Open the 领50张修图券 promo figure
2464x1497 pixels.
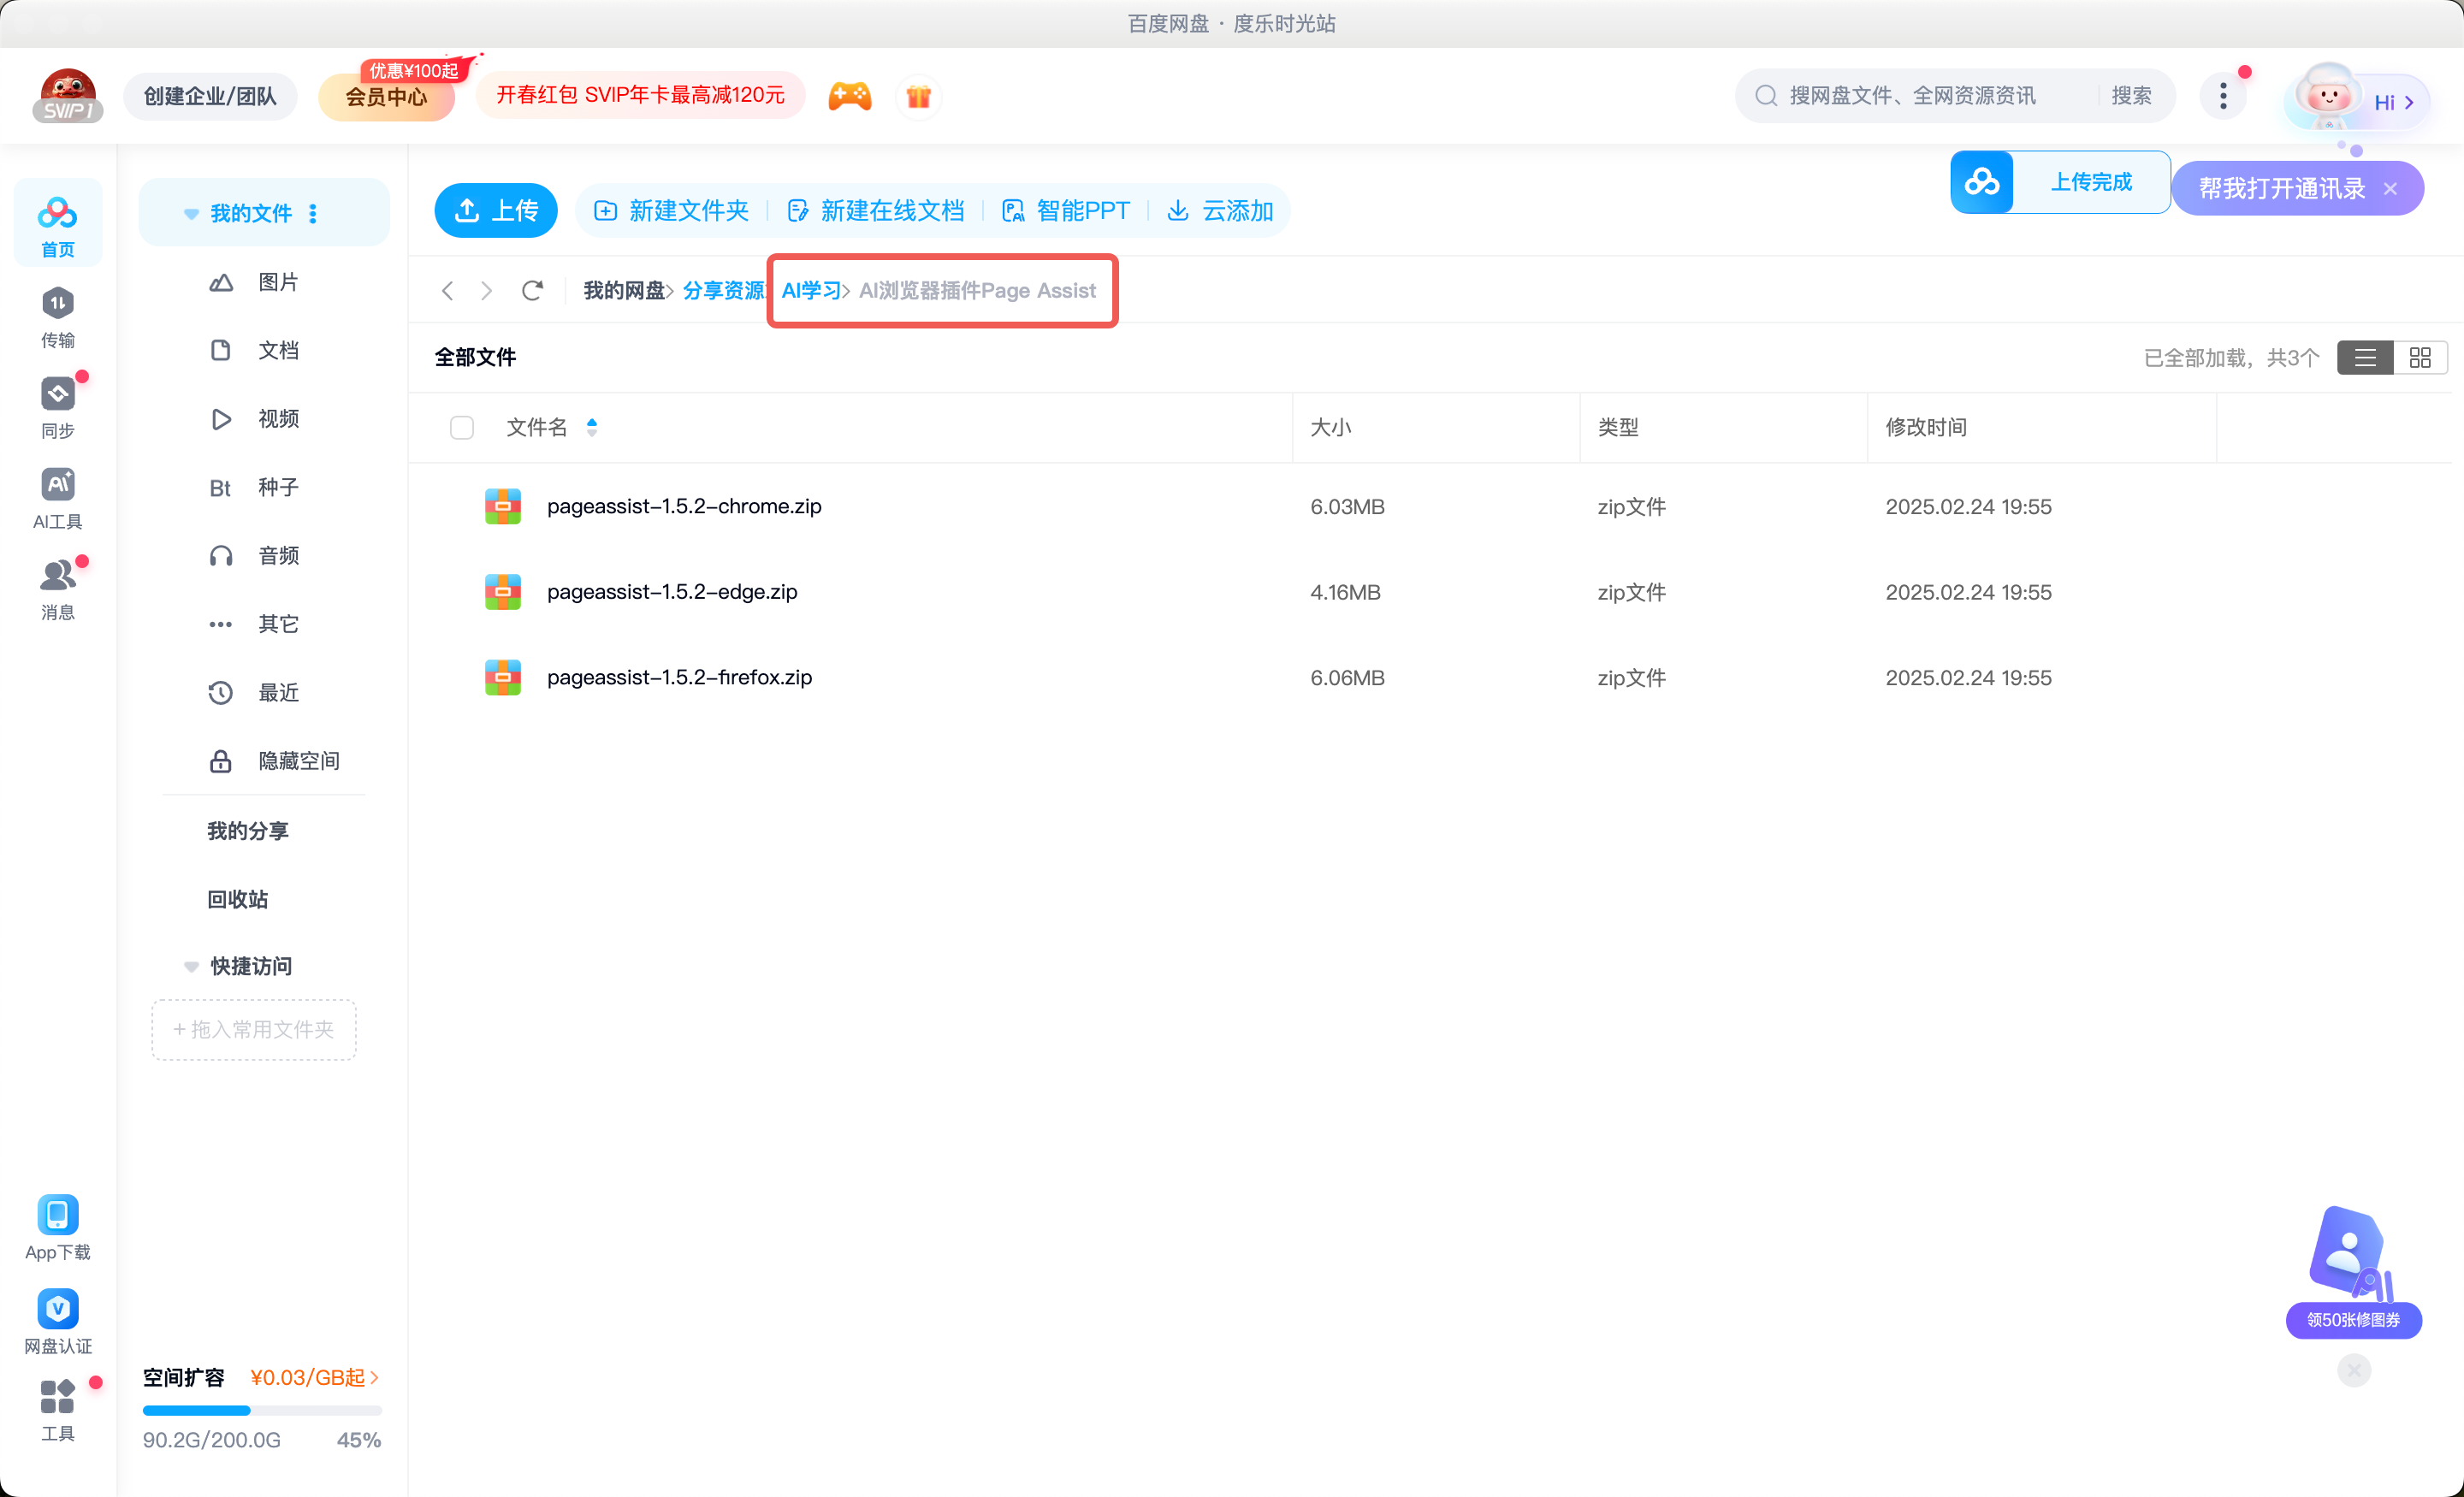point(2353,1272)
